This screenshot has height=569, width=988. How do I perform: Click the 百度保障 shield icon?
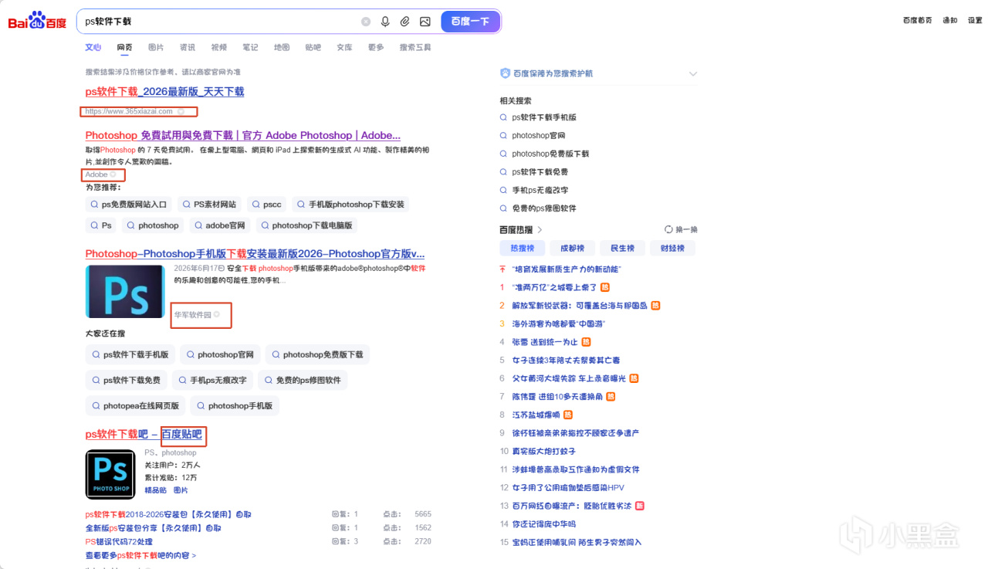tap(505, 73)
